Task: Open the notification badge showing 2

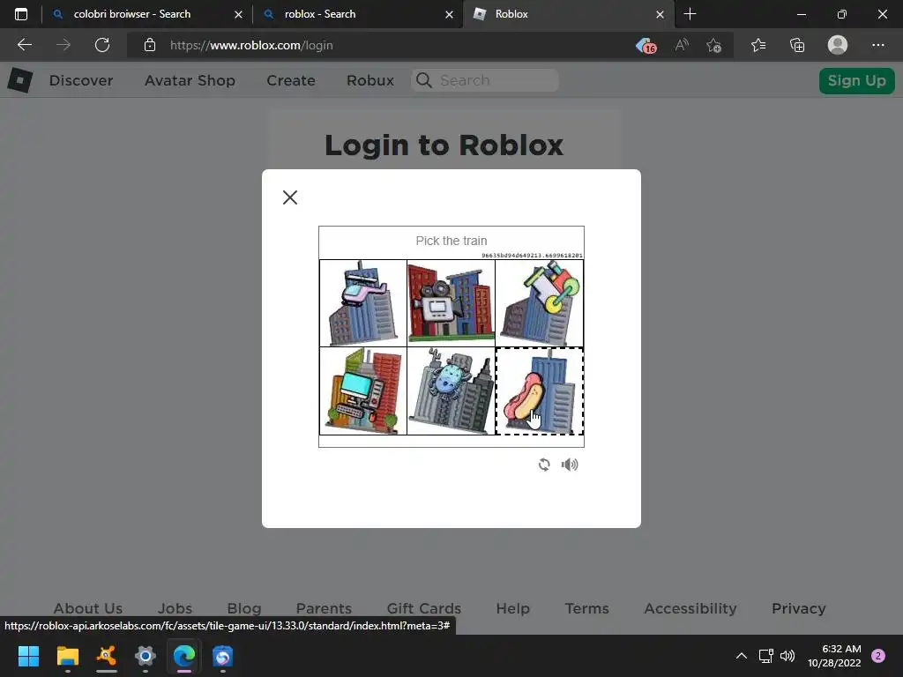Action: point(878,656)
